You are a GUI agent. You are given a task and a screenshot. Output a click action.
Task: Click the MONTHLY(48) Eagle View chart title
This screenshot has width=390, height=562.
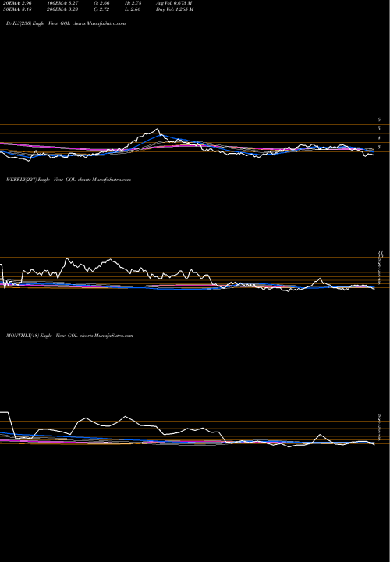[x=69, y=336]
